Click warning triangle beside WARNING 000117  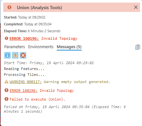(x=6, y=82)
